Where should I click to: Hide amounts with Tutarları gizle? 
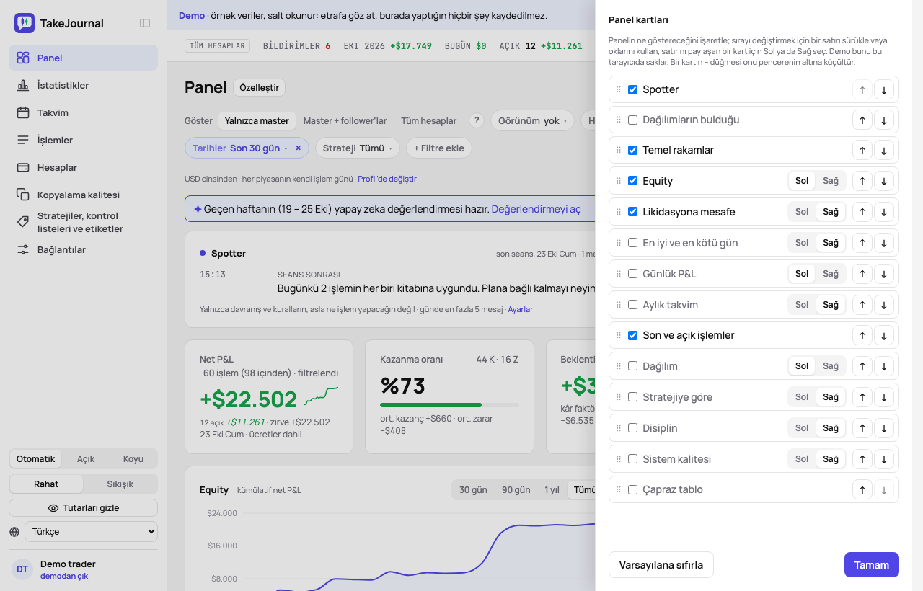83,508
